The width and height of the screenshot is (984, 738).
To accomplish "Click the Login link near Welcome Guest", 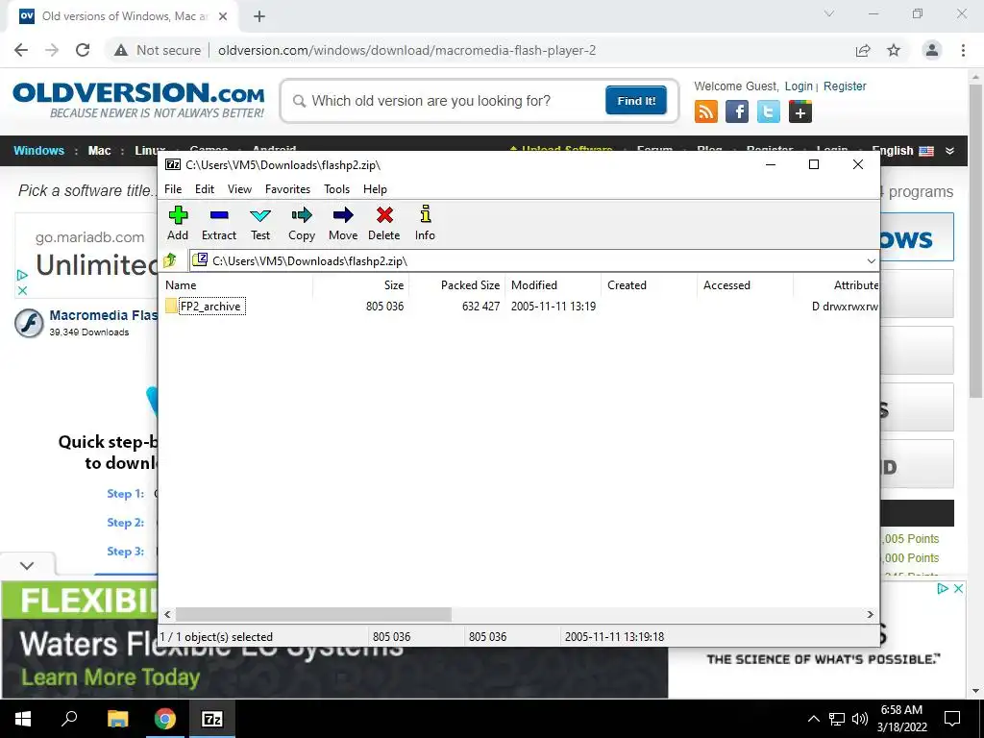I will tap(799, 86).
